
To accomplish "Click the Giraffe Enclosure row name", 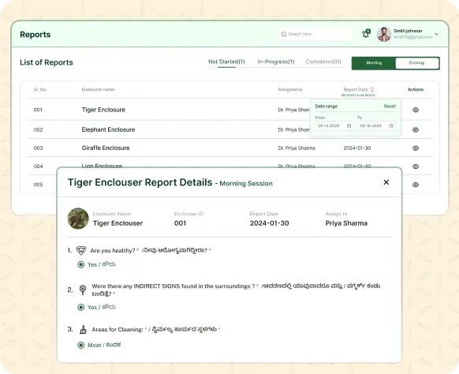I will coord(106,148).
